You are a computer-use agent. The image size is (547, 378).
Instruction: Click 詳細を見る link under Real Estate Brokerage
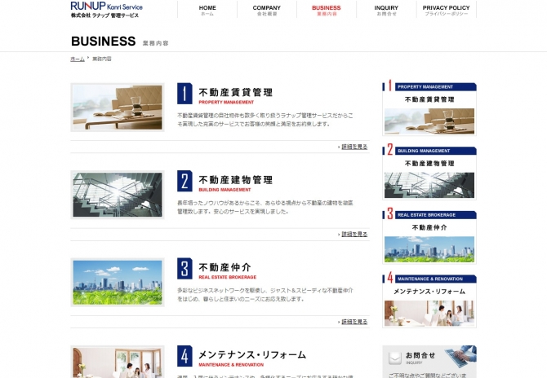354,322
